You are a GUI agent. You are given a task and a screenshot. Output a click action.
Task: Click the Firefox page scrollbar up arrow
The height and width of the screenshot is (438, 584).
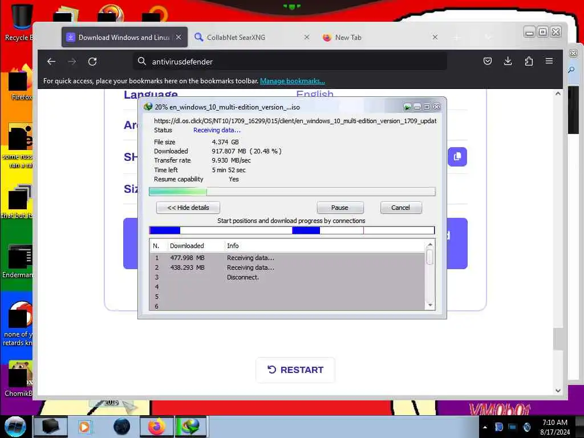(558, 94)
